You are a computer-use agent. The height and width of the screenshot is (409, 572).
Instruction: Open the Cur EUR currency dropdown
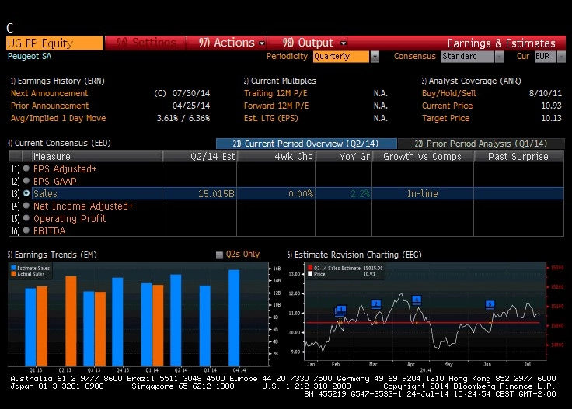coord(561,57)
